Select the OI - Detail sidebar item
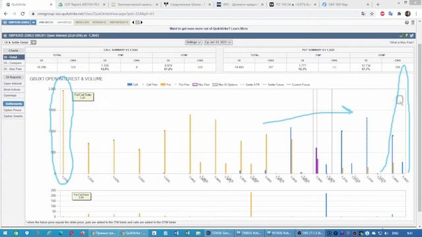This screenshot has height=237, width=422. point(14,57)
